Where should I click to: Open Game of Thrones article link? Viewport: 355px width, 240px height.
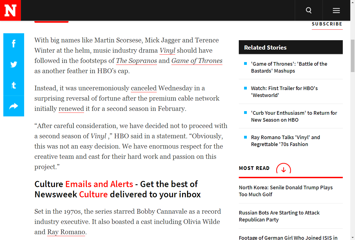click(197, 61)
